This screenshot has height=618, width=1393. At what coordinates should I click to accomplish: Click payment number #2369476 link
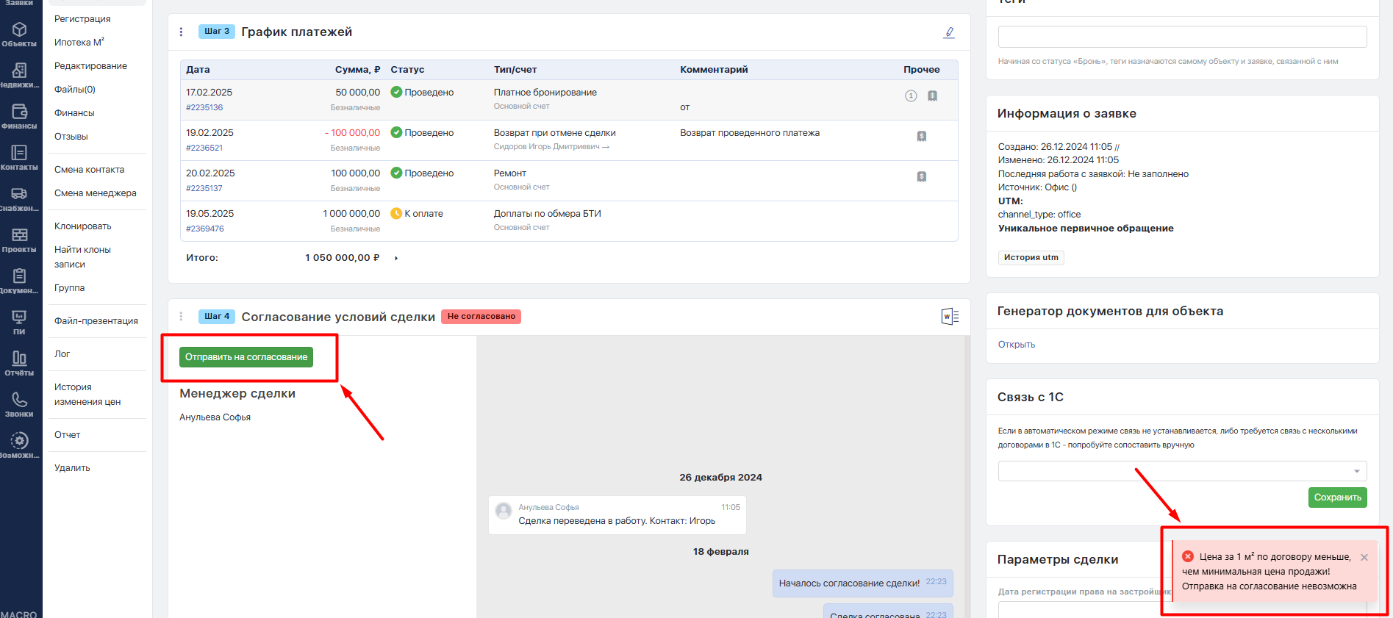205,229
